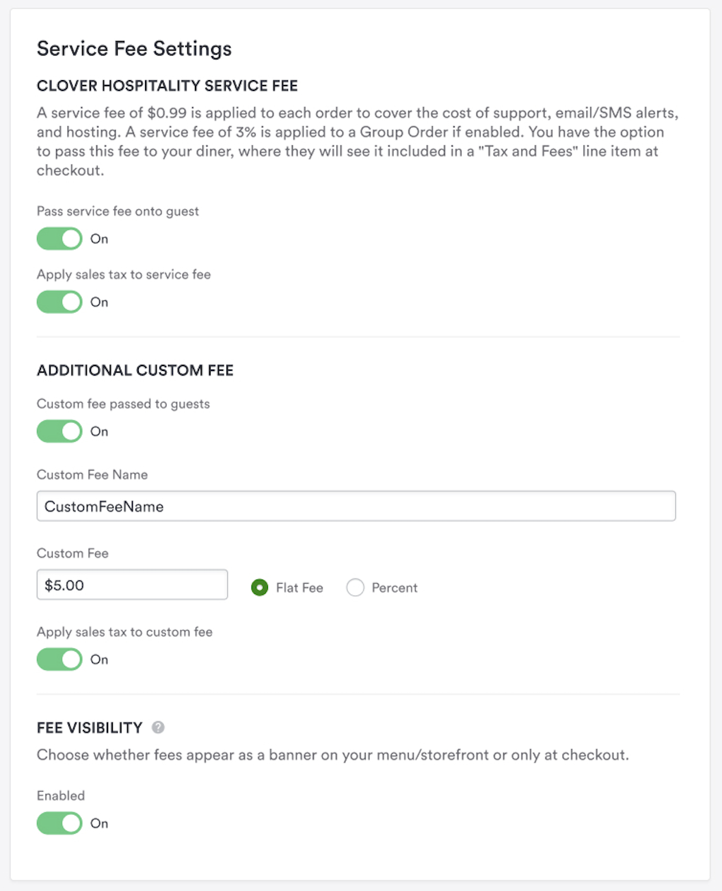
Task: Click "On" label beside service fee sales tax toggle
Action: [x=99, y=302]
